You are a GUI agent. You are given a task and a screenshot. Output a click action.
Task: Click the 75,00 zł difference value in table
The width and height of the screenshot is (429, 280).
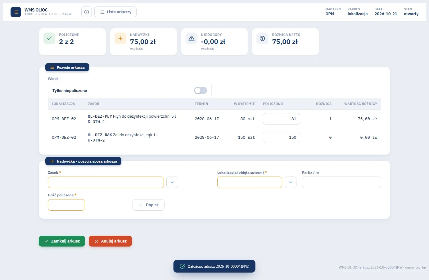(x=367, y=119)
